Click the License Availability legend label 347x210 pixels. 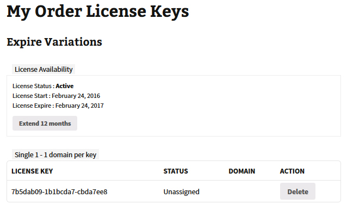point(44,69)
